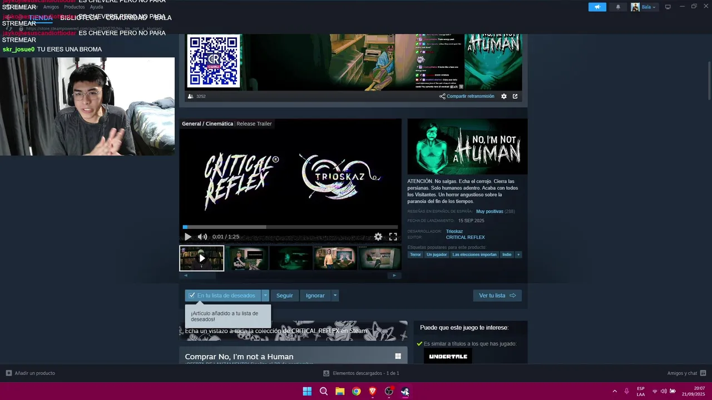This screenshot has height=400, width=712.
Task: Click the Ignorar button
Action: click(x=315, y=296)
